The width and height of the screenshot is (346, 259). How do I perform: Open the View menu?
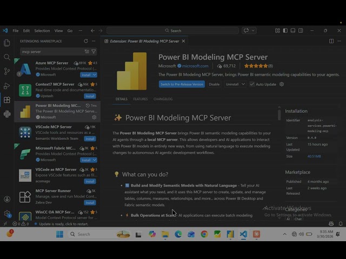(x=58, y=31)
